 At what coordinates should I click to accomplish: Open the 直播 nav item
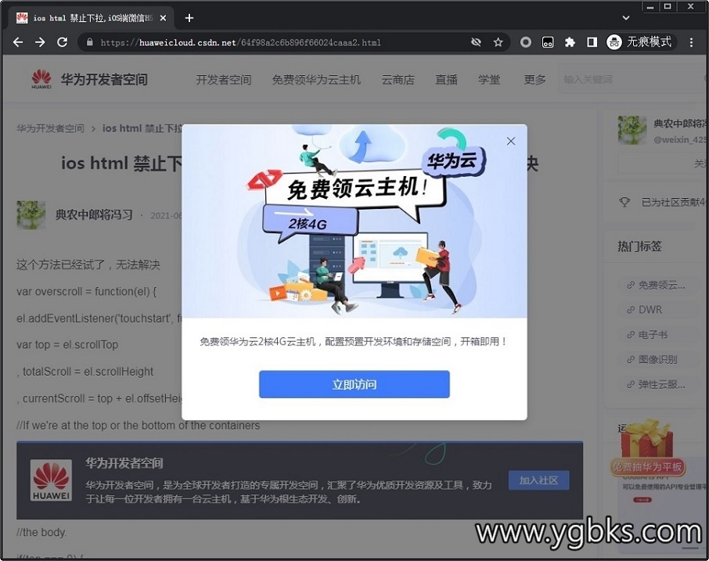(x=446, y=80)
